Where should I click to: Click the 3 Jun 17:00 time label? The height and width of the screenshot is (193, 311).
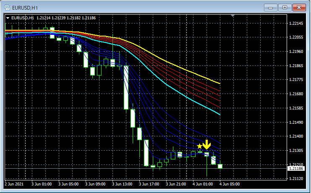149,184
